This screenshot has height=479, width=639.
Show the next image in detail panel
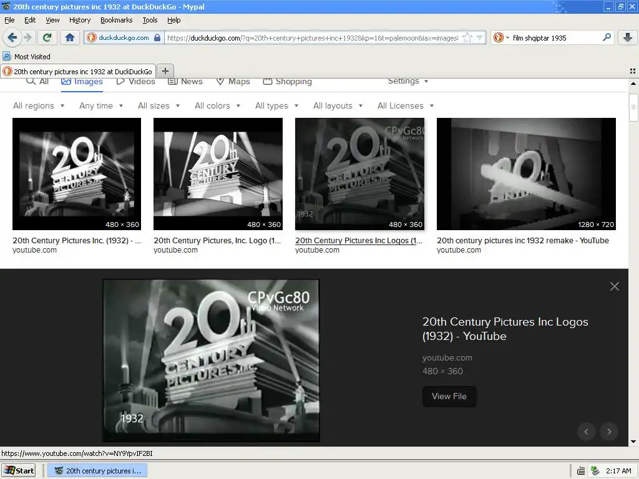[609, 432]
